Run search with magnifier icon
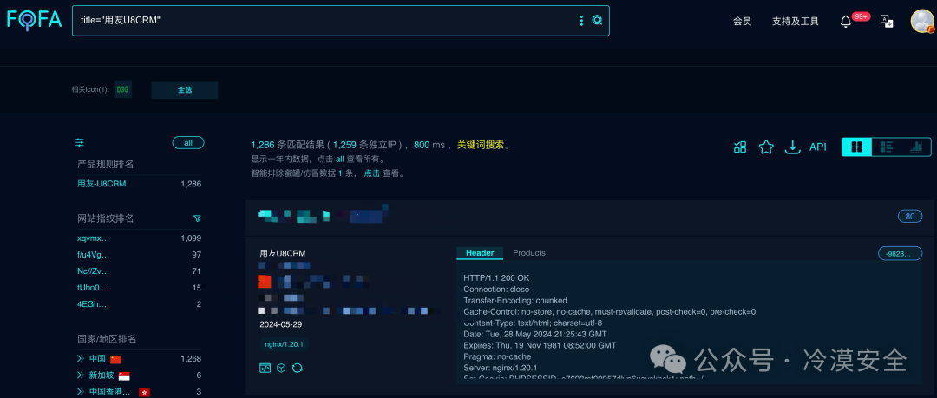937x398 pixels. tap(596, 21)
